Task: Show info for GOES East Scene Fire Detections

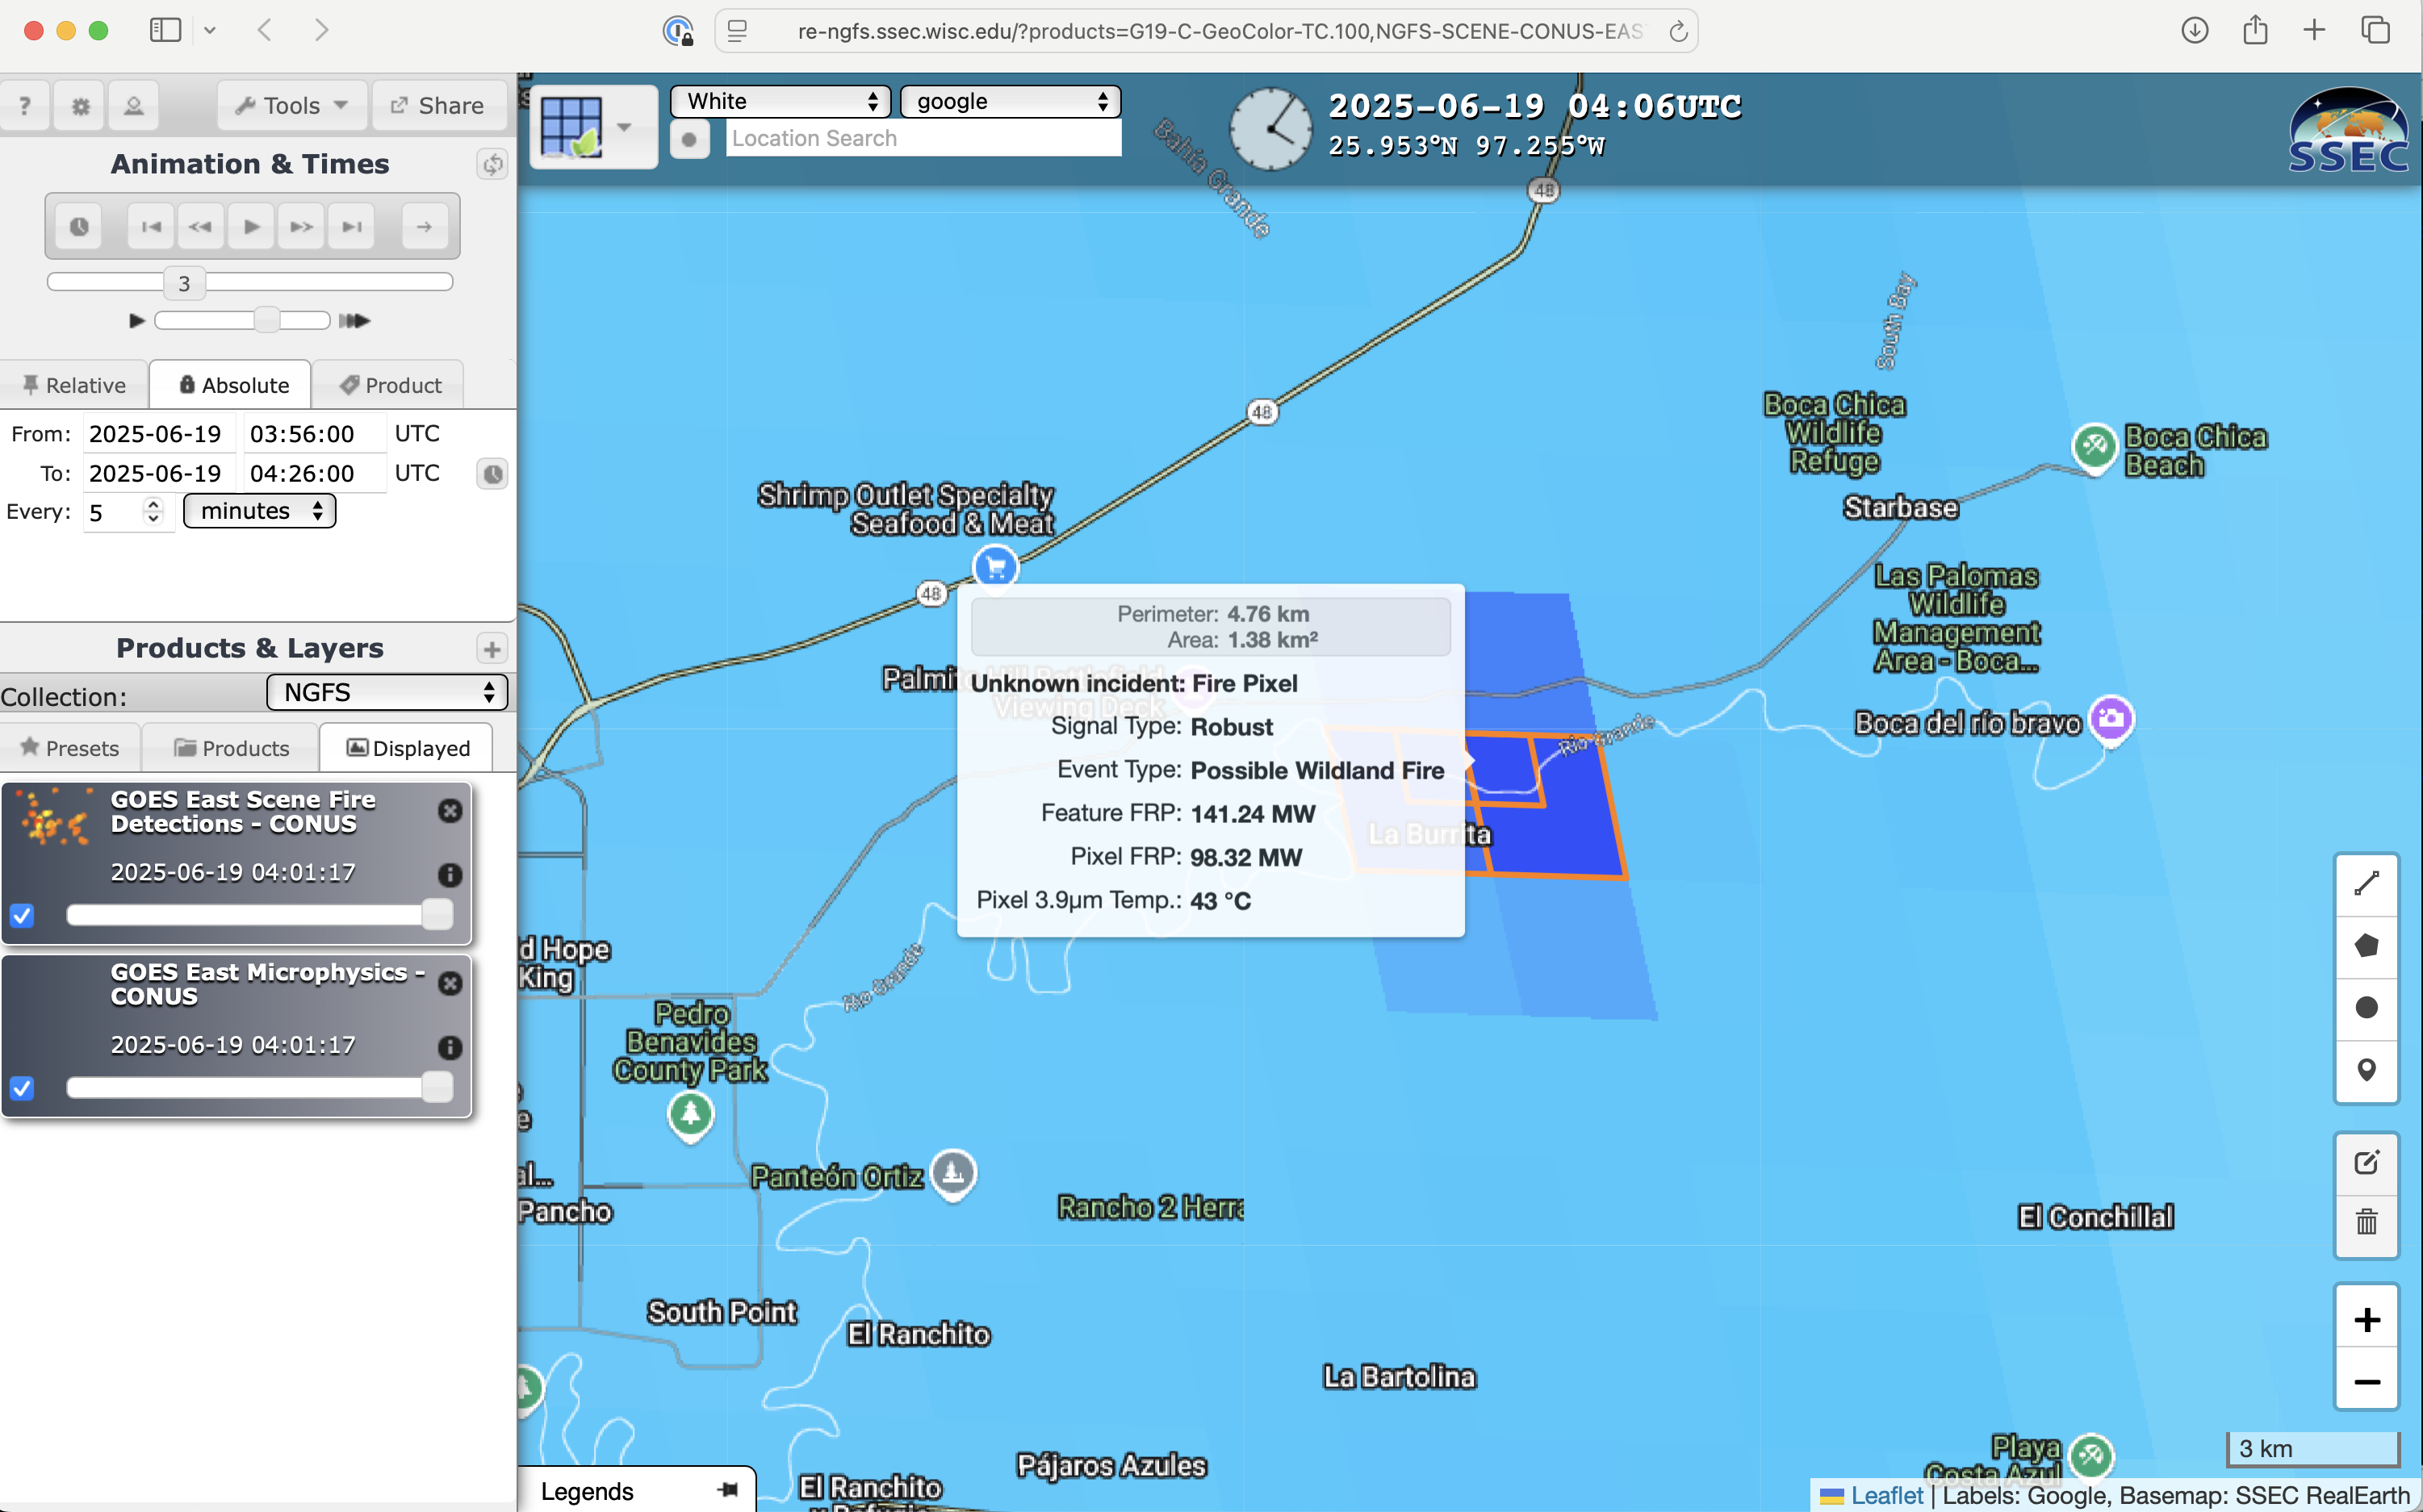Action: (450, 874)
